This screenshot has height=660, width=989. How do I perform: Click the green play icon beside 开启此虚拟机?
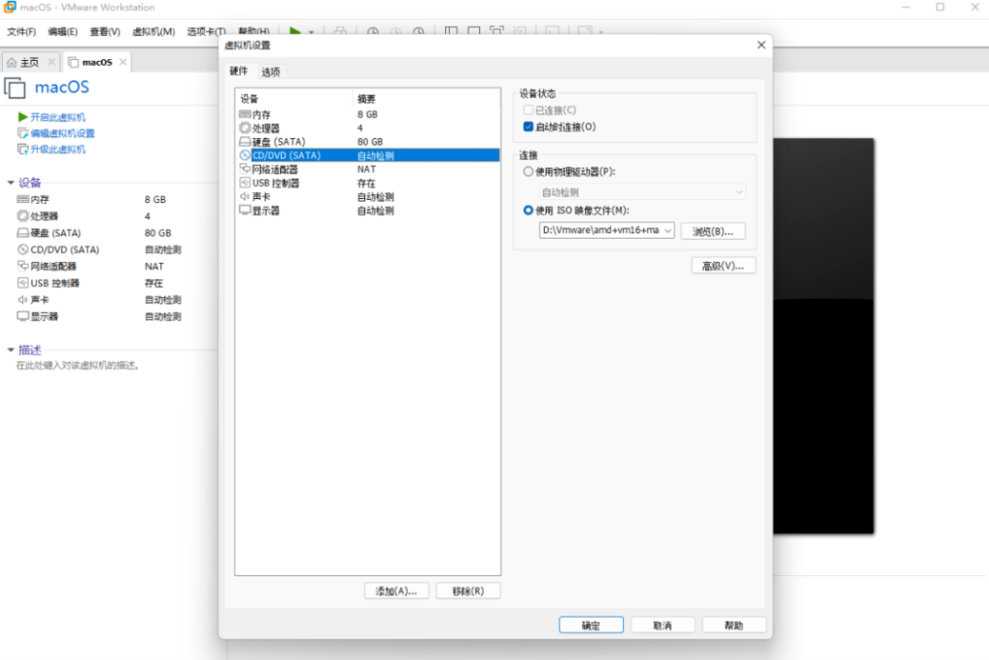[x=23, y=117]
